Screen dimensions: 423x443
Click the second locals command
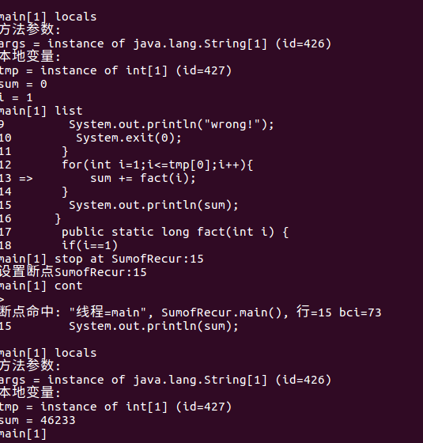click(x=48, y=353)
